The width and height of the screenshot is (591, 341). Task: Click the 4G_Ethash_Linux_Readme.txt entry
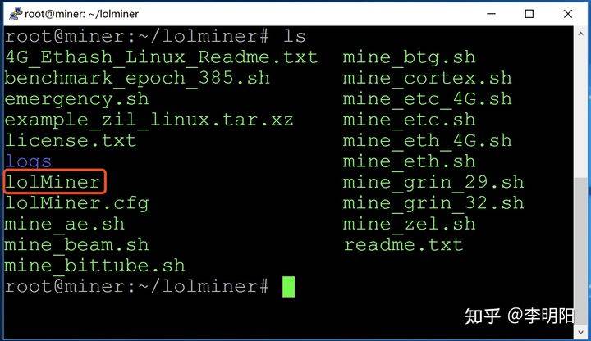pos(162,57)
